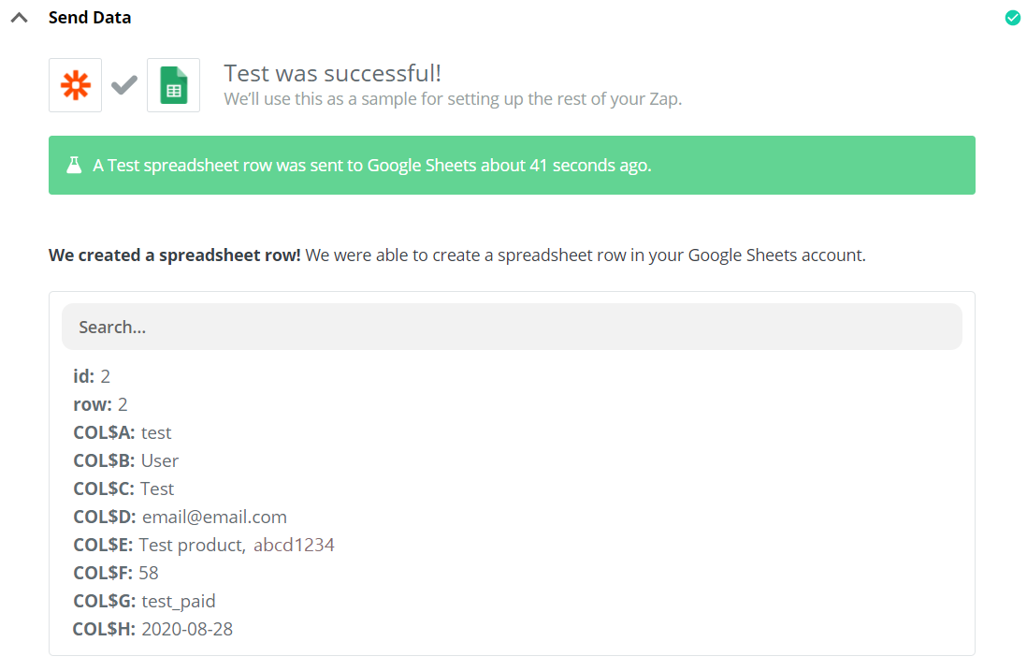Viewport: 1027px width, 671px height.
Task: Click the COL$D email@email.com value
Action: point(214,517)
